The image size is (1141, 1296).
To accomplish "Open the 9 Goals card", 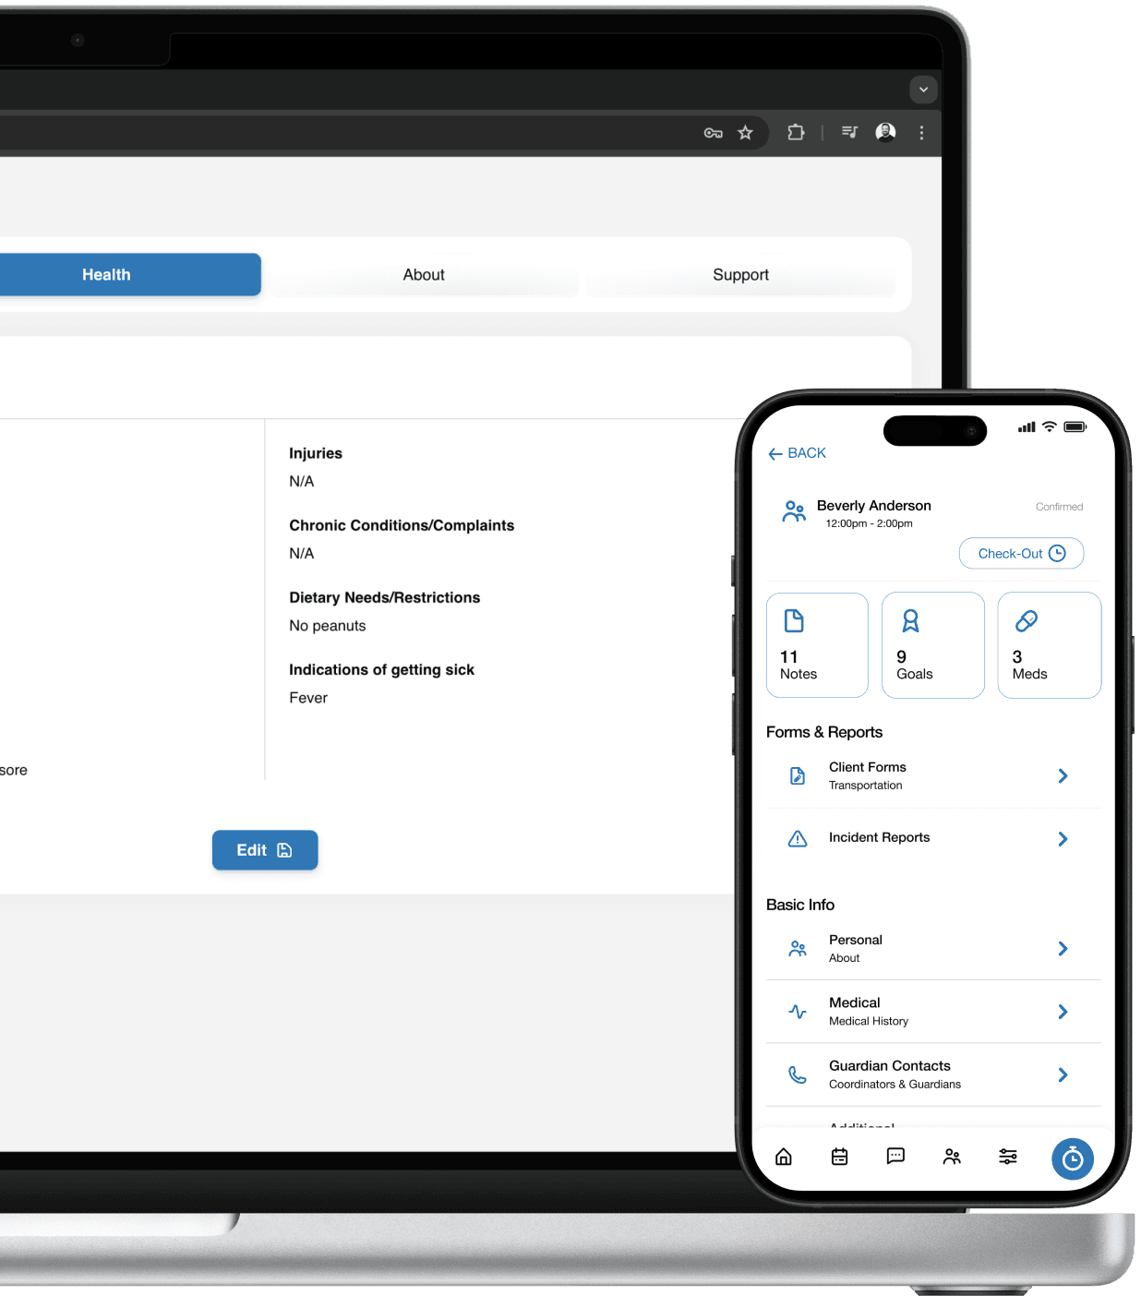I will click(x=933, y=645).
